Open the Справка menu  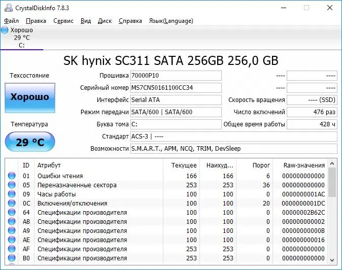(130, 21)
